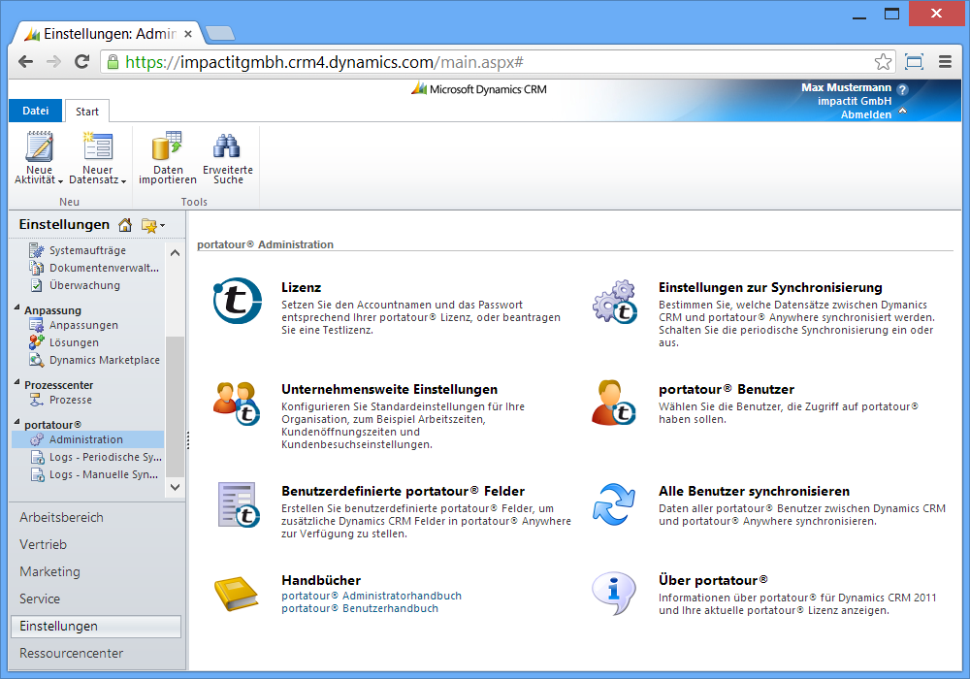The image size is (970, 679).
Task: Click the synchronization settings gears icon
Action: pos(614,301)
